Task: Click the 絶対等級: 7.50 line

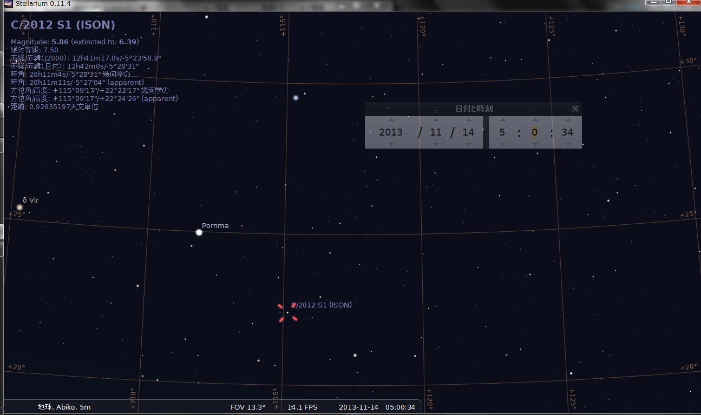Action: click(34, 50)
